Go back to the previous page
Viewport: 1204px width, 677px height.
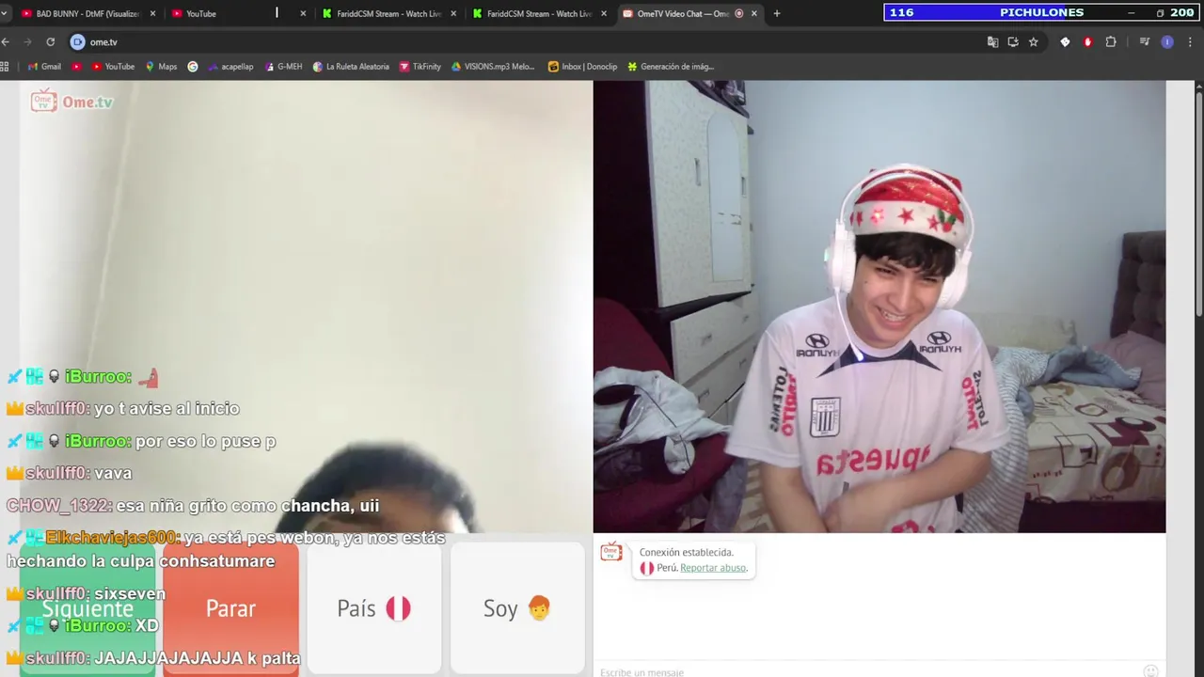tap(6, 41)
